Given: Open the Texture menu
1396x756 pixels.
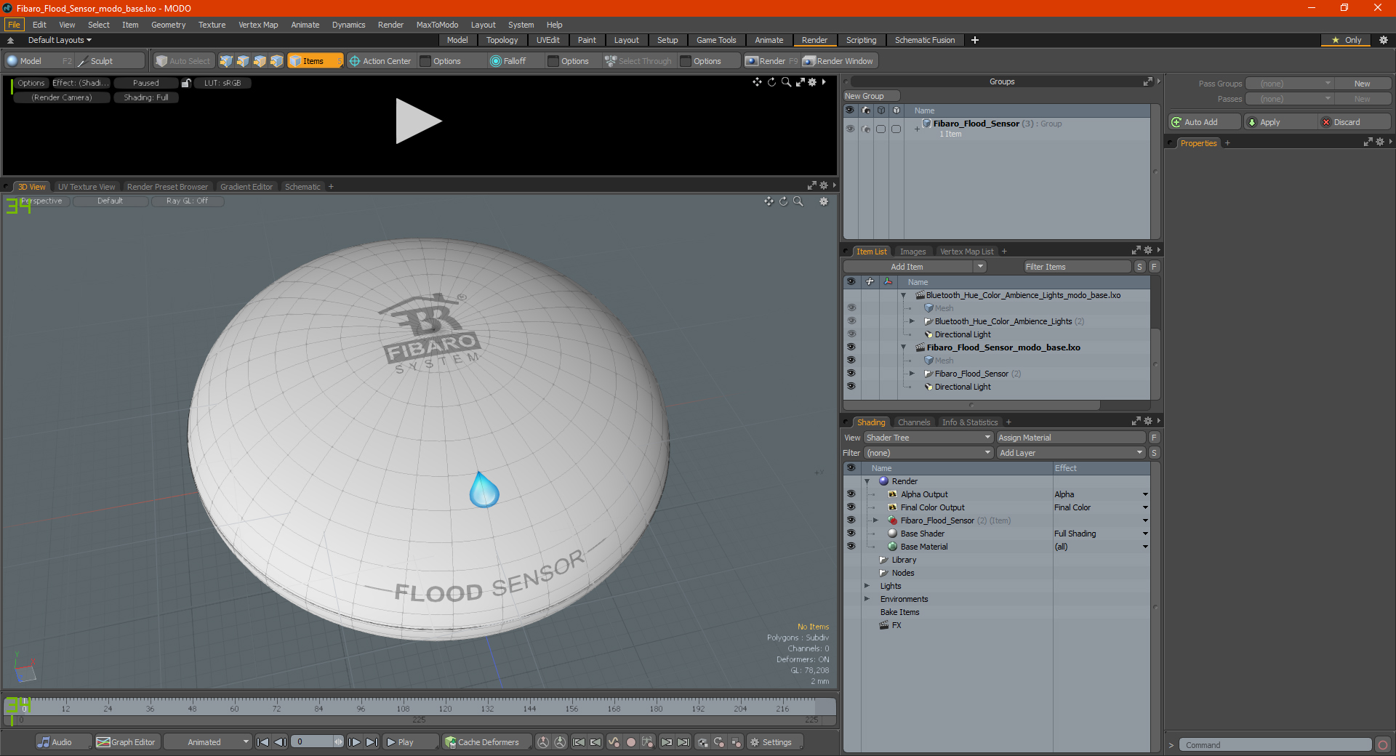Looking at the screenshot, I should tap(212, 25).
